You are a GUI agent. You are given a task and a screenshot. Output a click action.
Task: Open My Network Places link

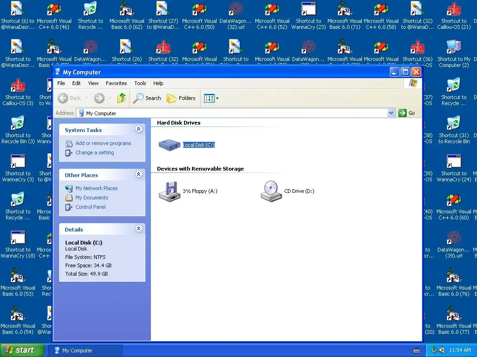pos(96,188)
